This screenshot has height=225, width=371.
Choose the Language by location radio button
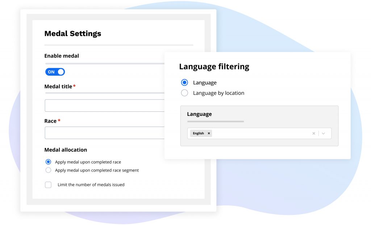[184, 93]
